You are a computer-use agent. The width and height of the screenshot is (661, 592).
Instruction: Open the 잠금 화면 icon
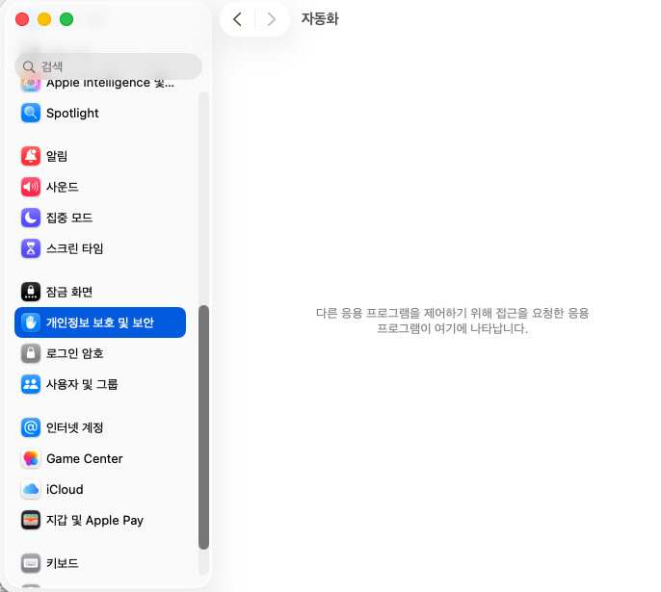coord(31,292)
